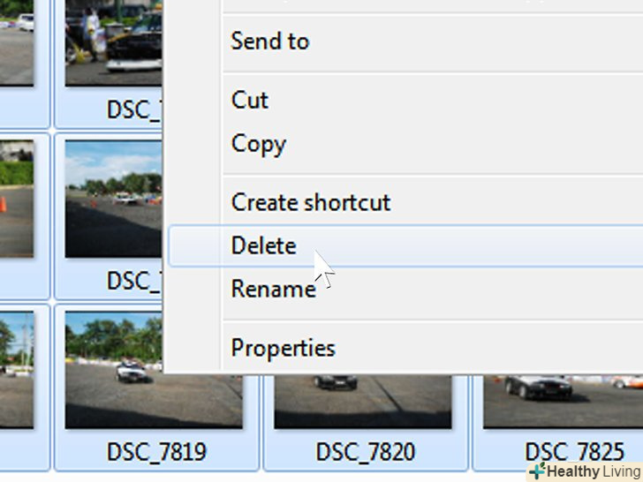Click the DSC_7819 file name label

coord(156,453)
